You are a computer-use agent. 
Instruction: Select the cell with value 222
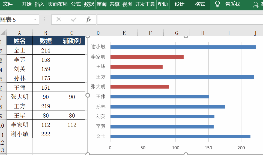[x=46, y=134]
